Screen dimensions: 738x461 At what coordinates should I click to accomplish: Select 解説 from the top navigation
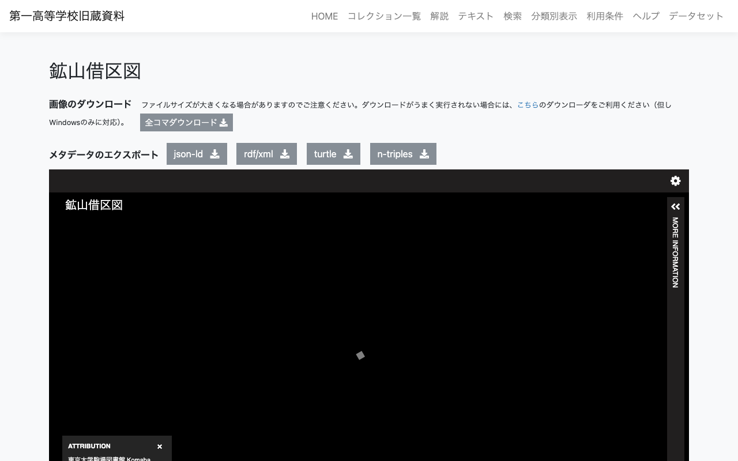click(439, 16)
